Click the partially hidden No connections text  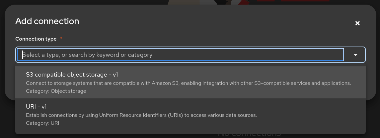[250, 135]
